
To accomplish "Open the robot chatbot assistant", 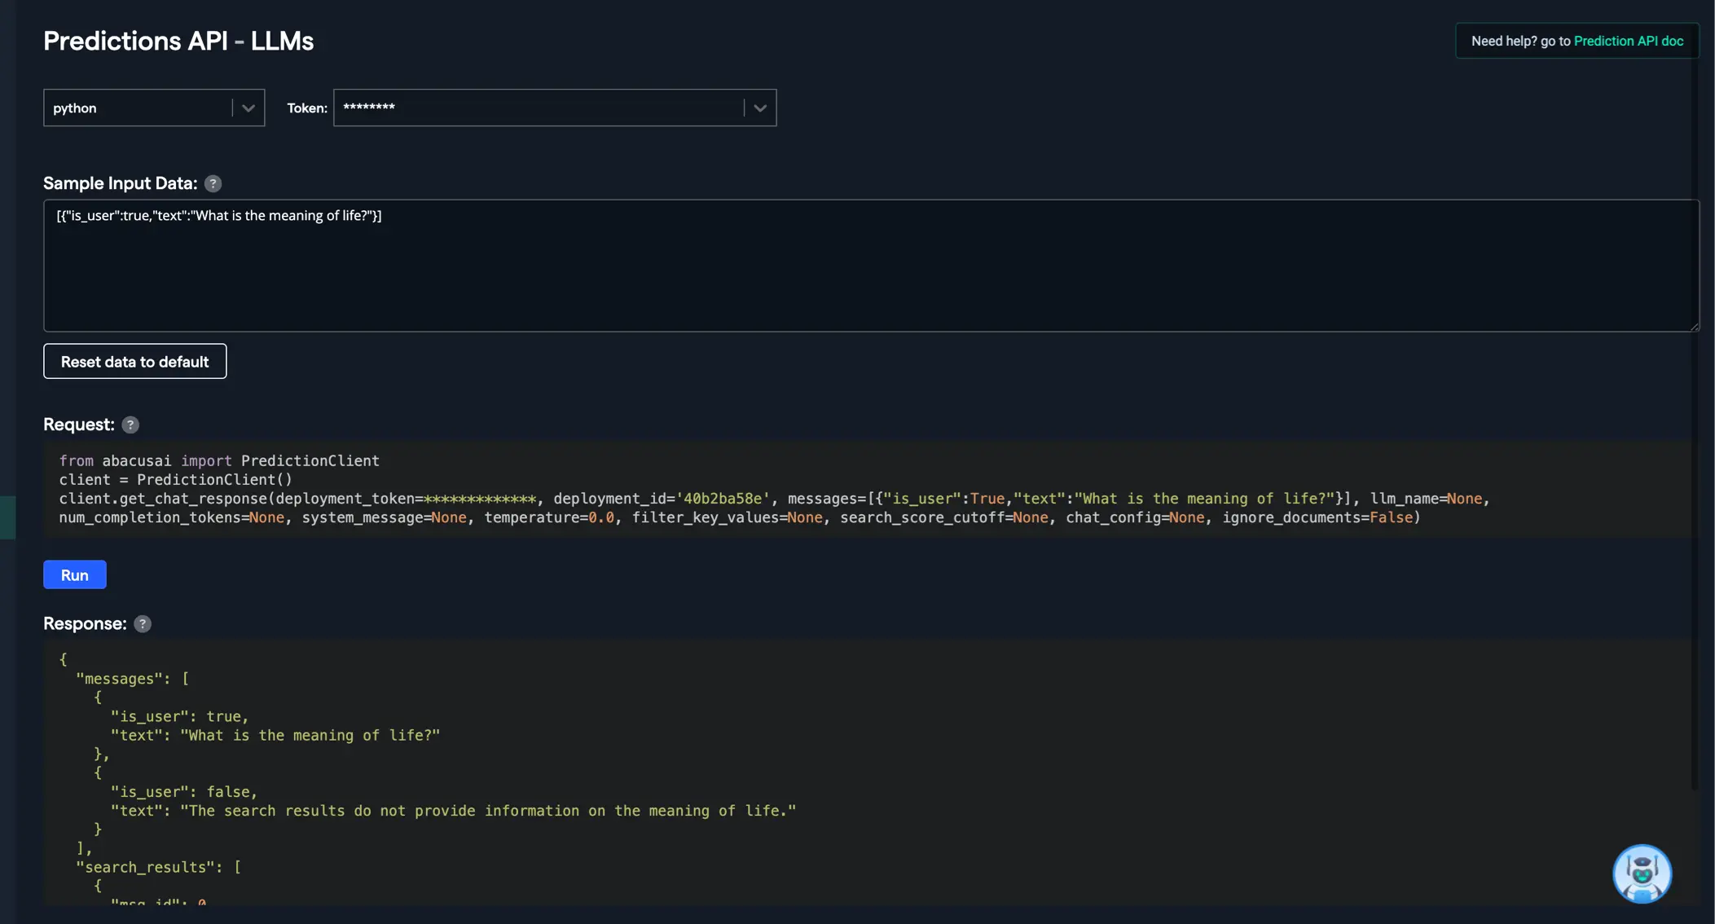I will pyautogui.click(x=1642, y=873).
